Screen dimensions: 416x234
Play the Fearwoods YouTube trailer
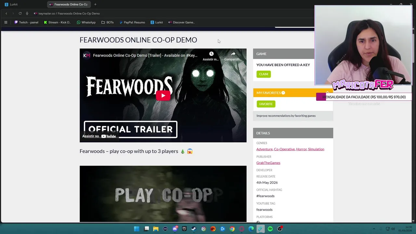[163, 96]
